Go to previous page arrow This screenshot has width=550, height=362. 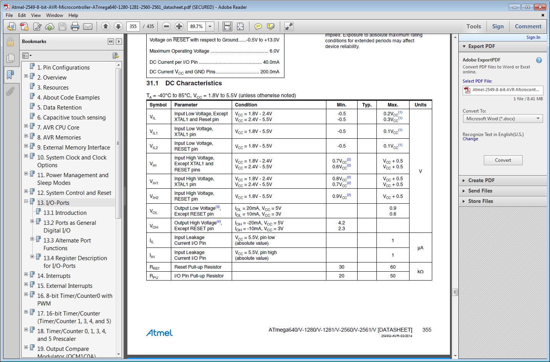(x=105, y=27)
